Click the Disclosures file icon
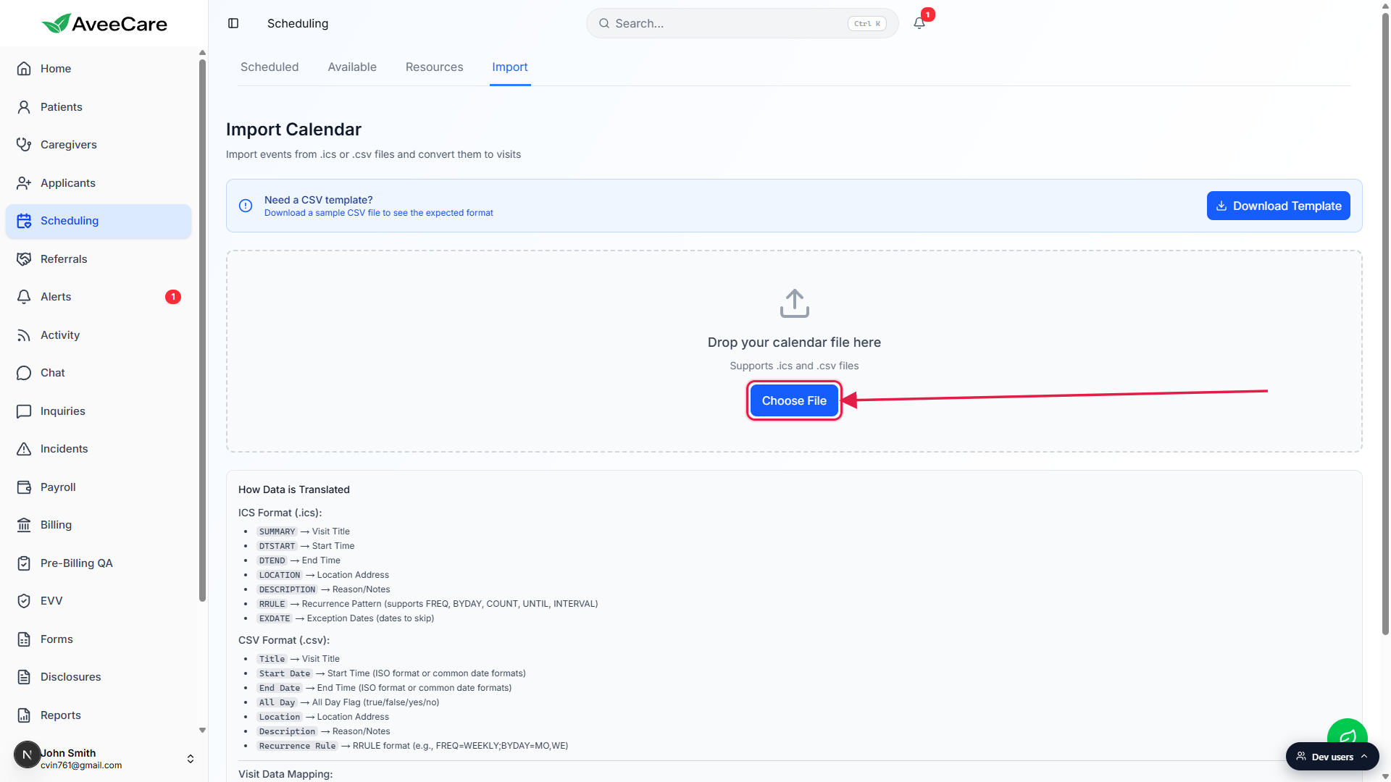This screenshot has height=782, width=1391. 24,677
